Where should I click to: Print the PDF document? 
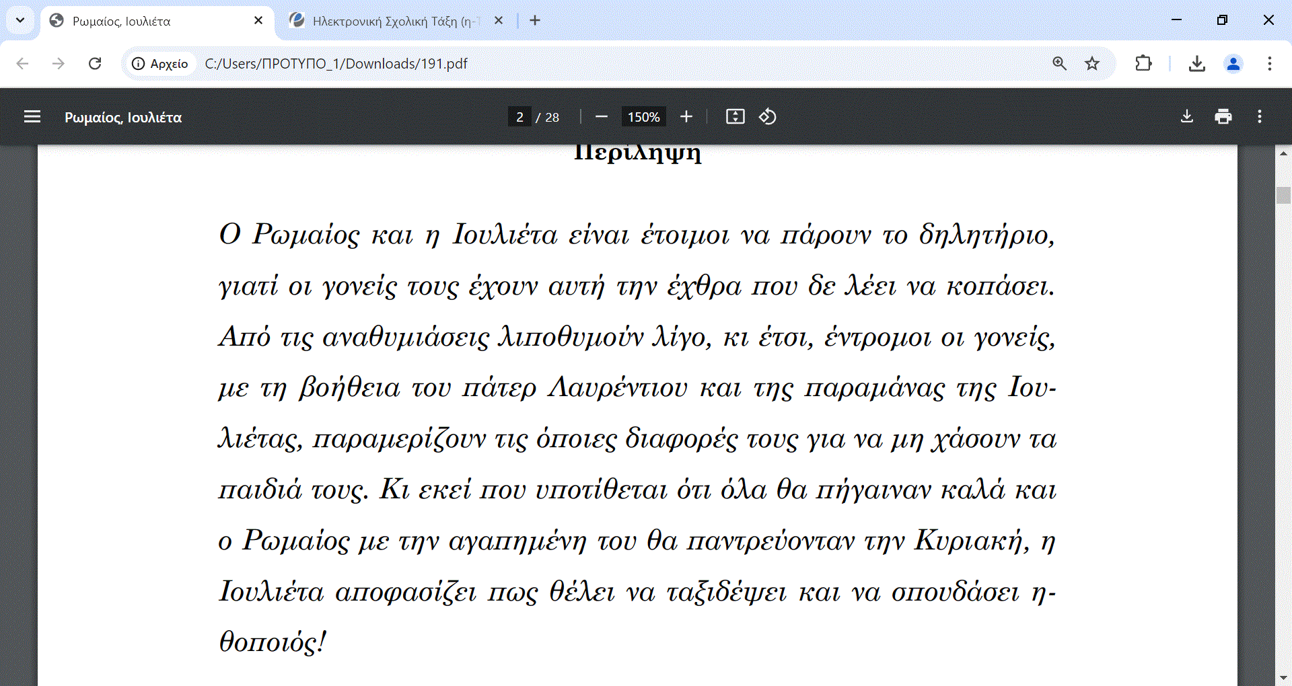click(x=1223, y=117)
